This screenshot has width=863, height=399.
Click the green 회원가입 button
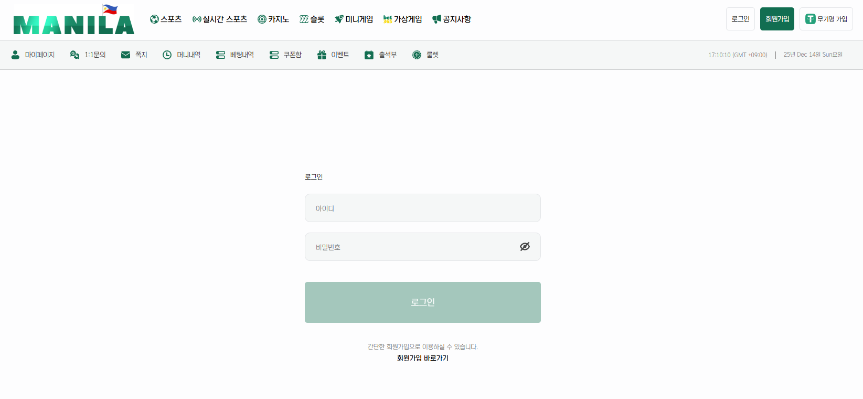tap(777, 19)
